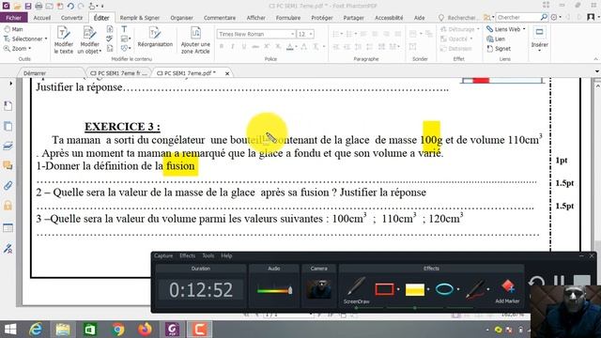Open the Bookmarks panel icon
Viewport: 601px width, 338px height.
click(8, 106)
